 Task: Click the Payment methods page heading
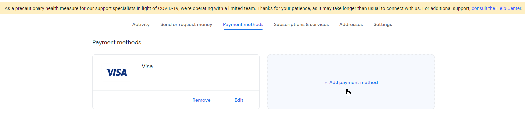117,42
